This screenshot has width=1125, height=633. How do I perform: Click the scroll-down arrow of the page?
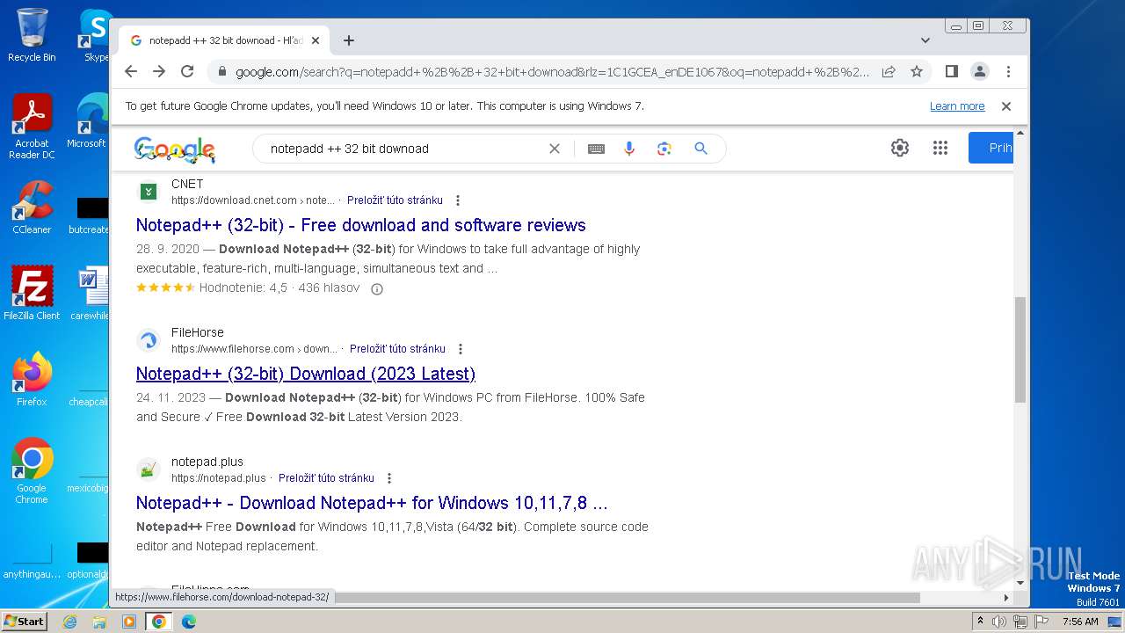(x=1020, y=582)
